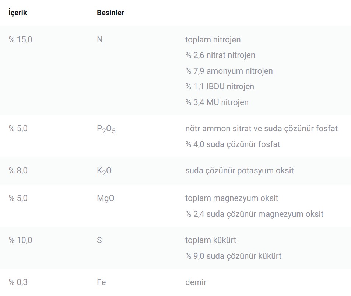Click the MgO nutrient formula

point(105,198)
